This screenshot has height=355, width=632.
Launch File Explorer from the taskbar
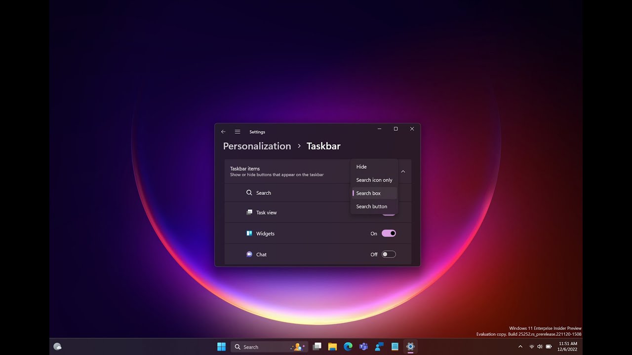click(x=332, y=347)
